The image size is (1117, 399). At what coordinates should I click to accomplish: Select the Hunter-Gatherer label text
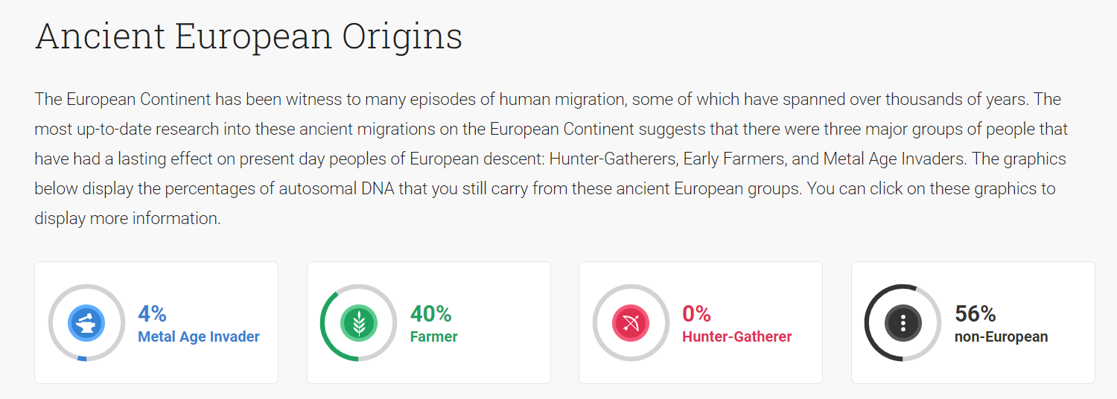coord(736,336)
